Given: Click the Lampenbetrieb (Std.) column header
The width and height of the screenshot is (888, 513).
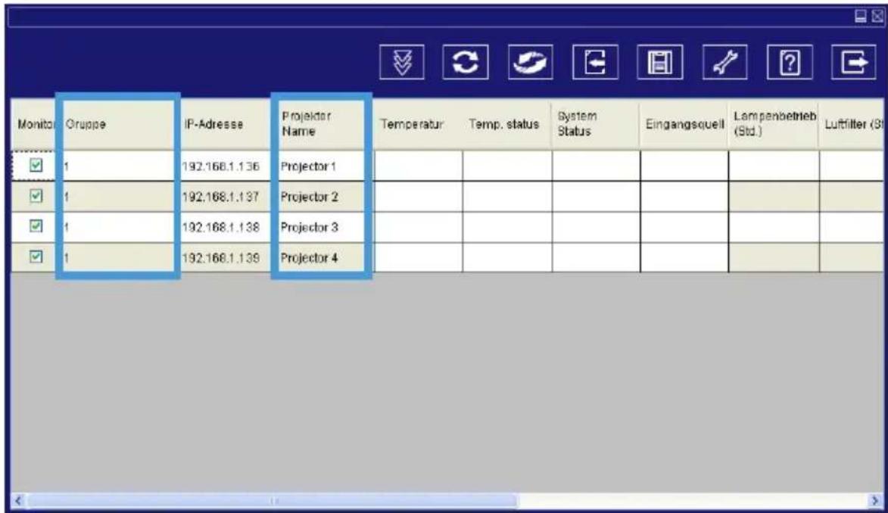Looking at the screenshot, I should [774, 124].
